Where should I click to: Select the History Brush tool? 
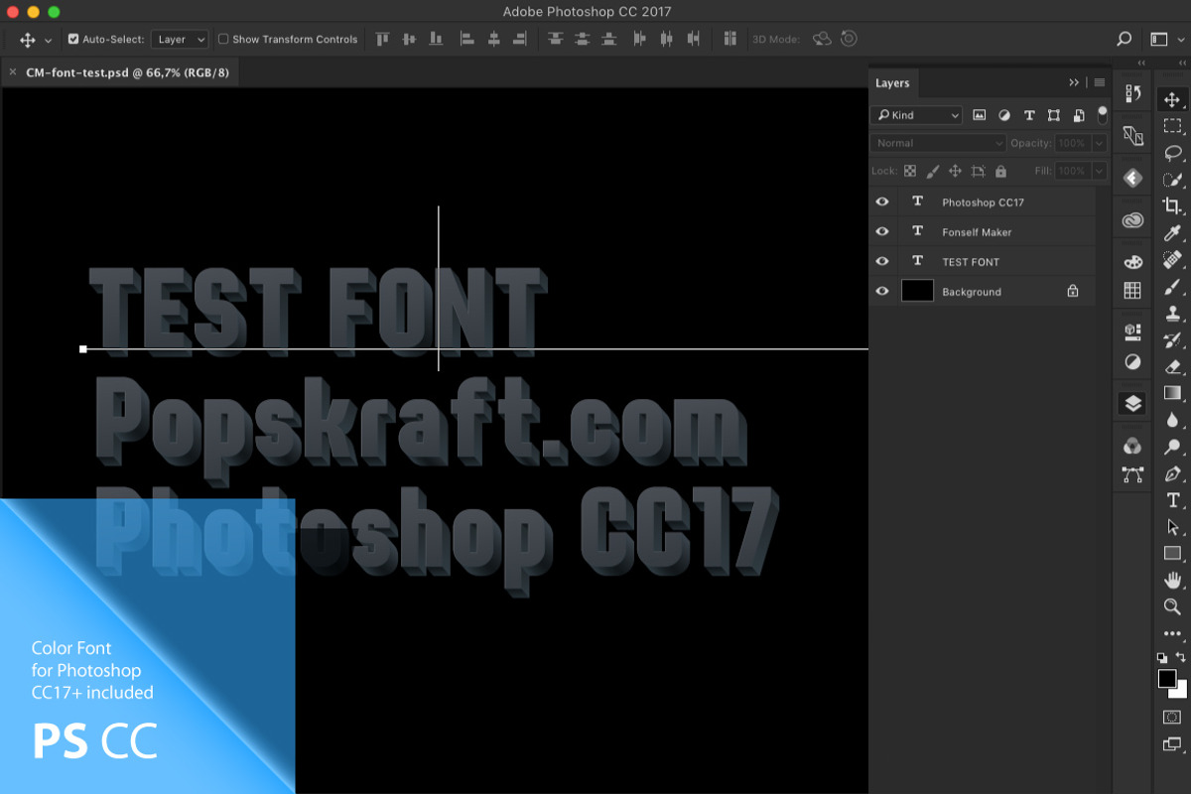pyautogui.click(x=1172, y=340)
